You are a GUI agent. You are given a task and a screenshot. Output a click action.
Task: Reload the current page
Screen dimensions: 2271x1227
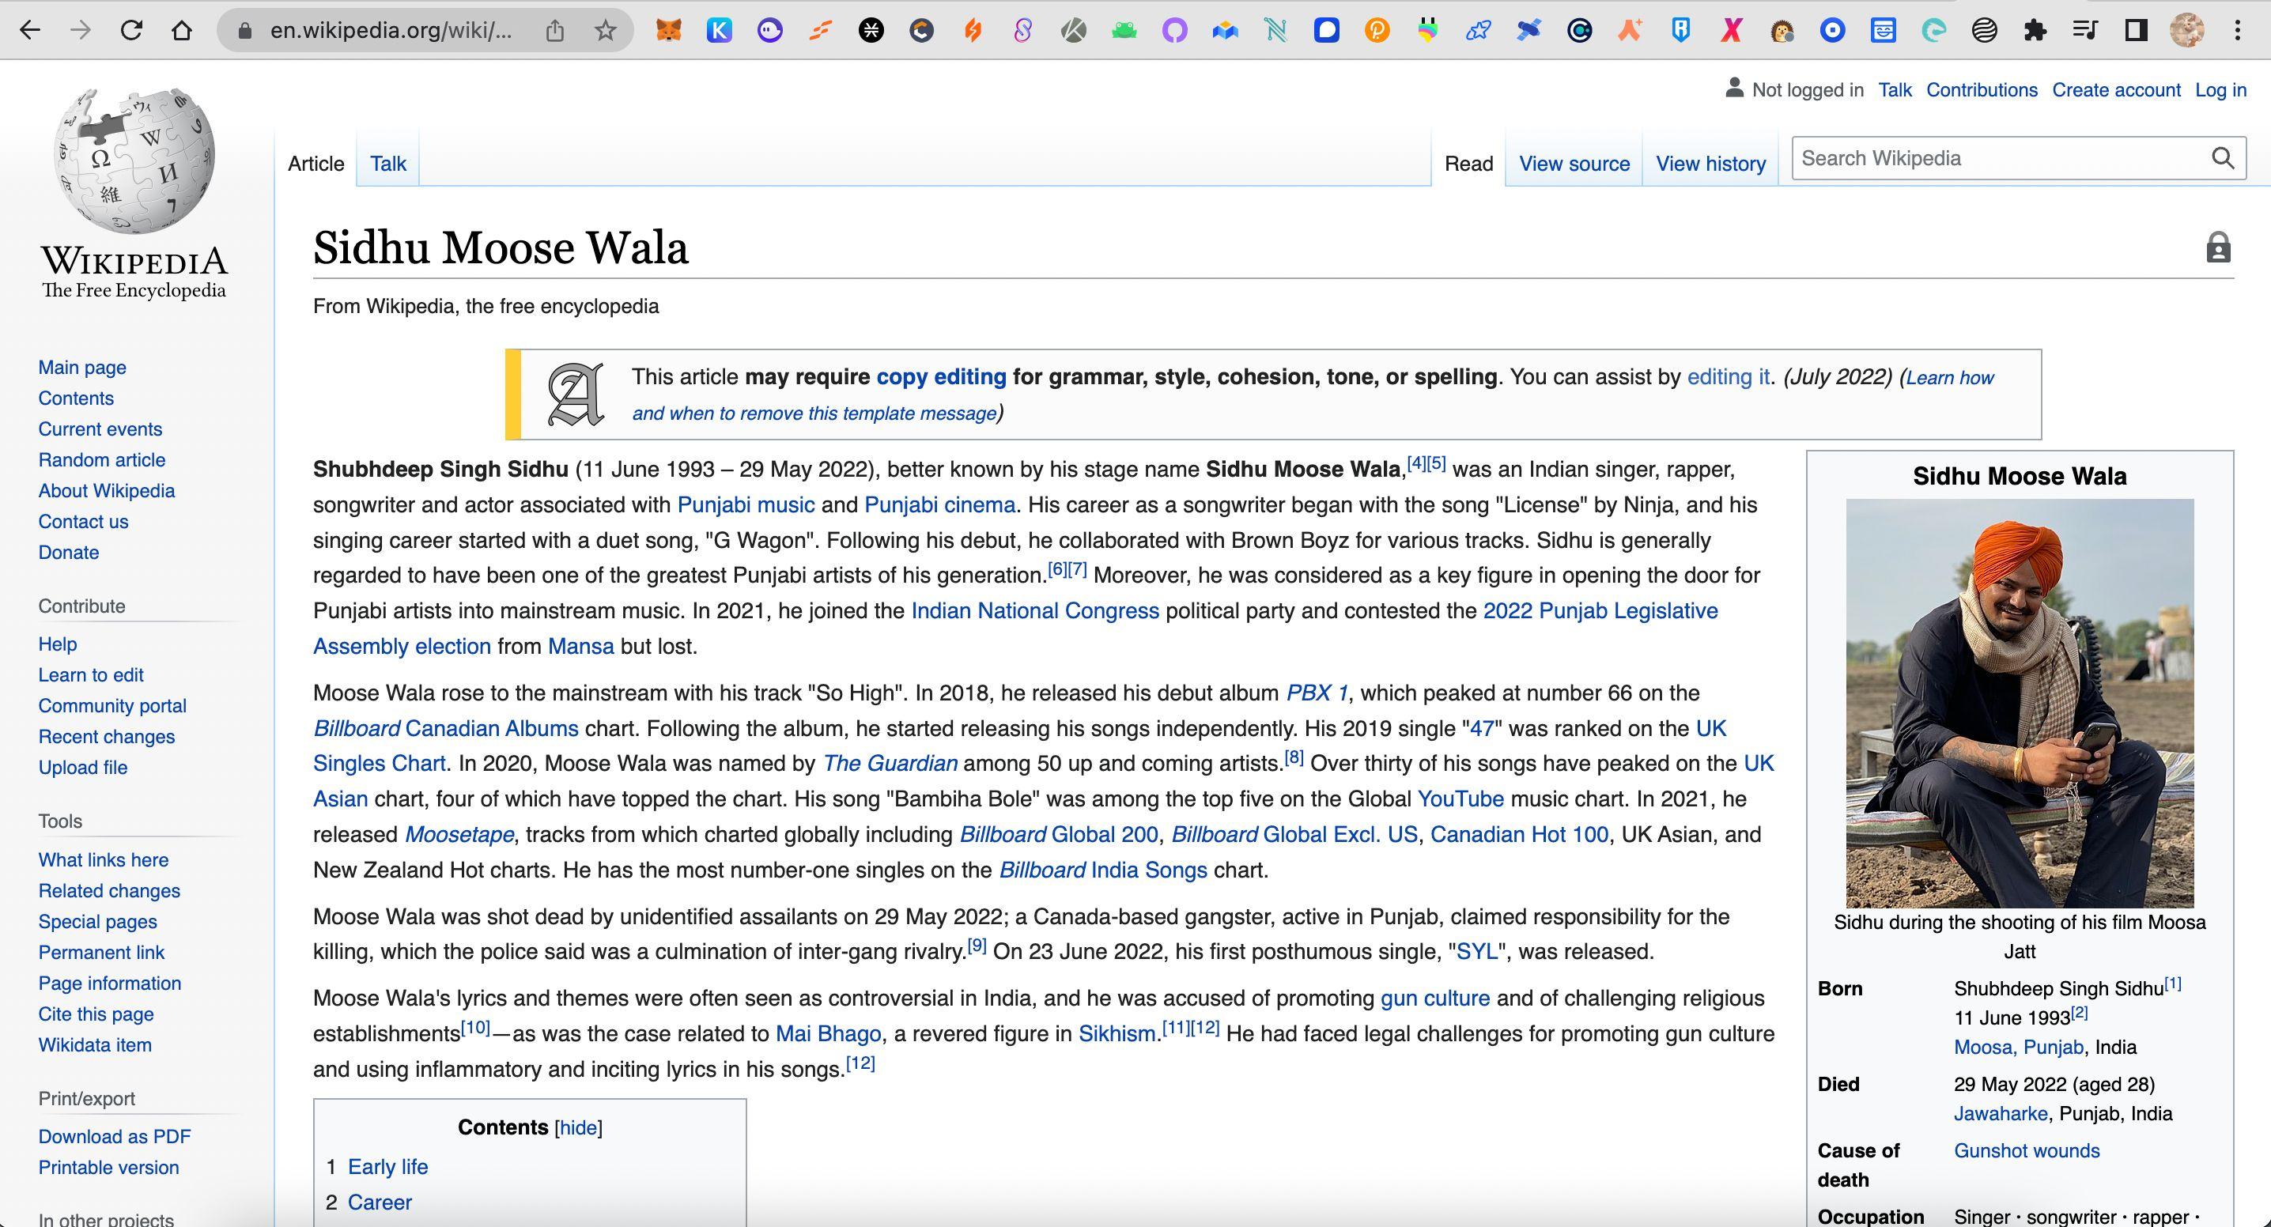point(131,30)
